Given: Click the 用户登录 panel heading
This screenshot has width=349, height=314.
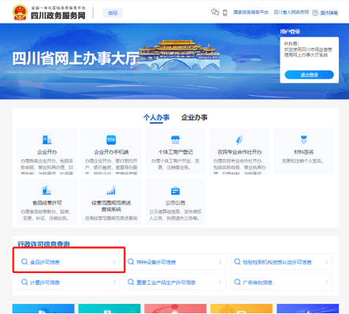Looking at the screenshot, I should pyautogui.click(x=290, y=31).
